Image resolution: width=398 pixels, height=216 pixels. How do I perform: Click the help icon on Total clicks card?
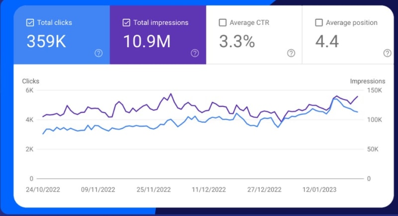(99, 53)
